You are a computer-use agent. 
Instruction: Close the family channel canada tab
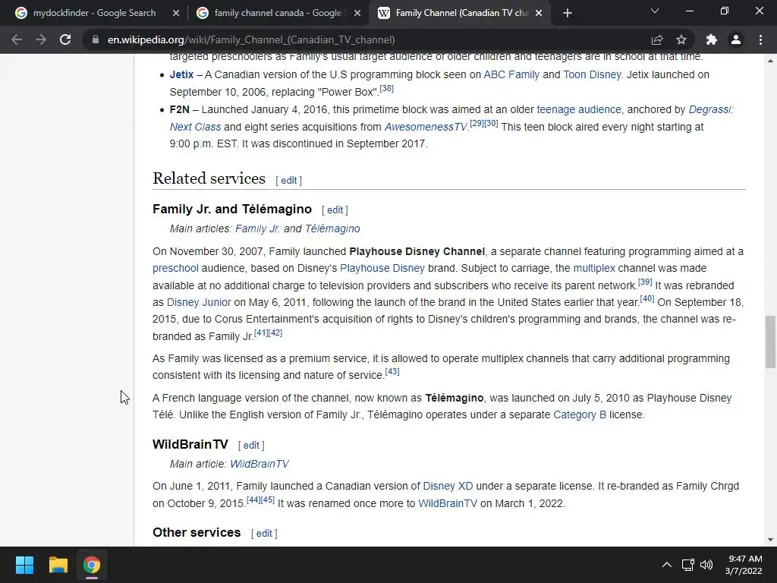(357, 13)
